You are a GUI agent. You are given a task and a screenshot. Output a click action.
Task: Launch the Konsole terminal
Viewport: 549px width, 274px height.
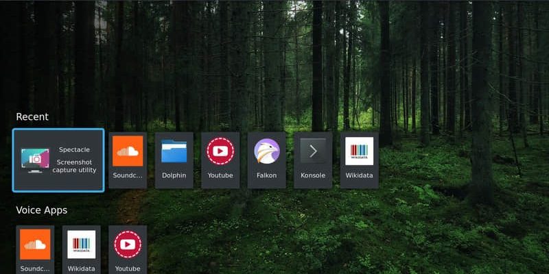(x=313, y=160)
